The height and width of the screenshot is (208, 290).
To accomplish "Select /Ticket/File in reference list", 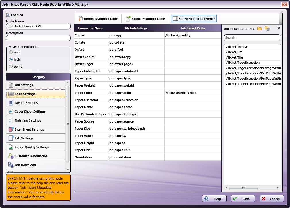I will click(x=252, y=57).
